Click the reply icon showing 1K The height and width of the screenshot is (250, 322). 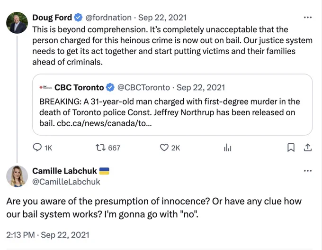click(37, 148)
